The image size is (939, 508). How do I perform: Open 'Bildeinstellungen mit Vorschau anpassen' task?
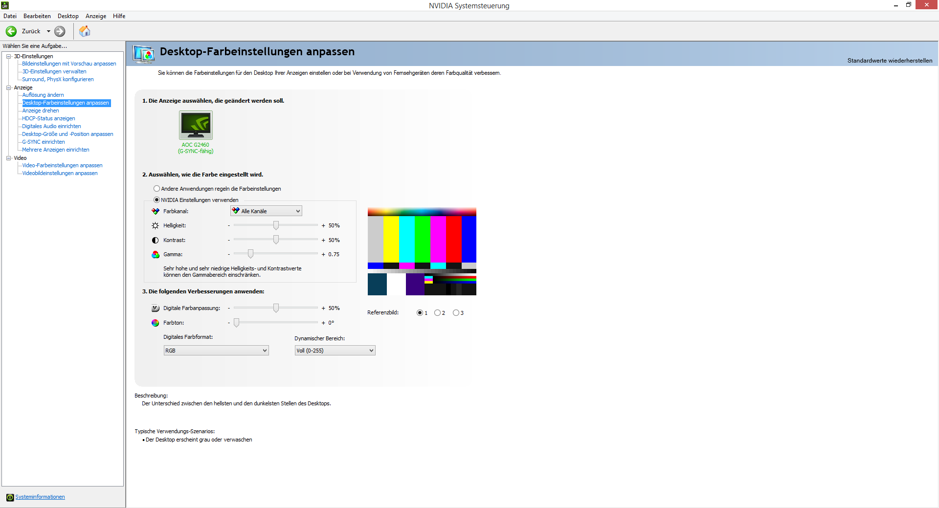pos(69,64)
